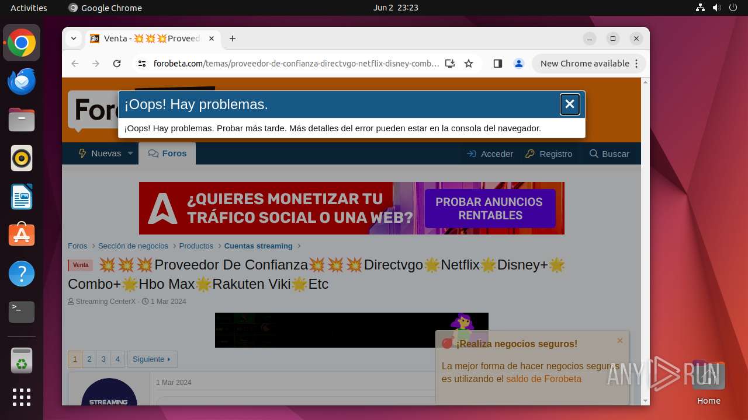Image resolution: width=748 pixels, height=420 pixels.
Task: Click the Streaming CenterX avatar thumbnail
Action: [x=109, y=392]
